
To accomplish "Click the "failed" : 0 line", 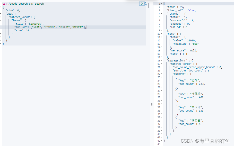I will 178,27.
